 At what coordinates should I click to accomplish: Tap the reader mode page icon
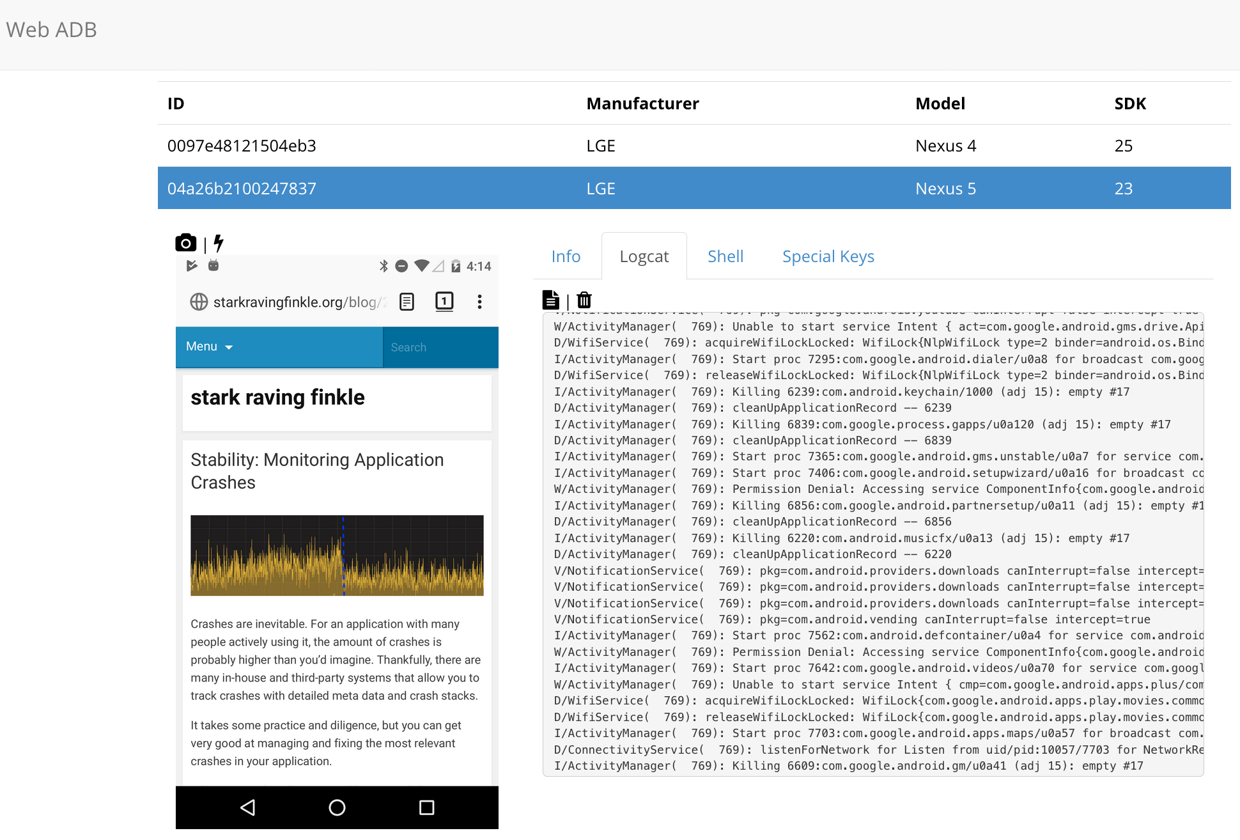[407, 302]
